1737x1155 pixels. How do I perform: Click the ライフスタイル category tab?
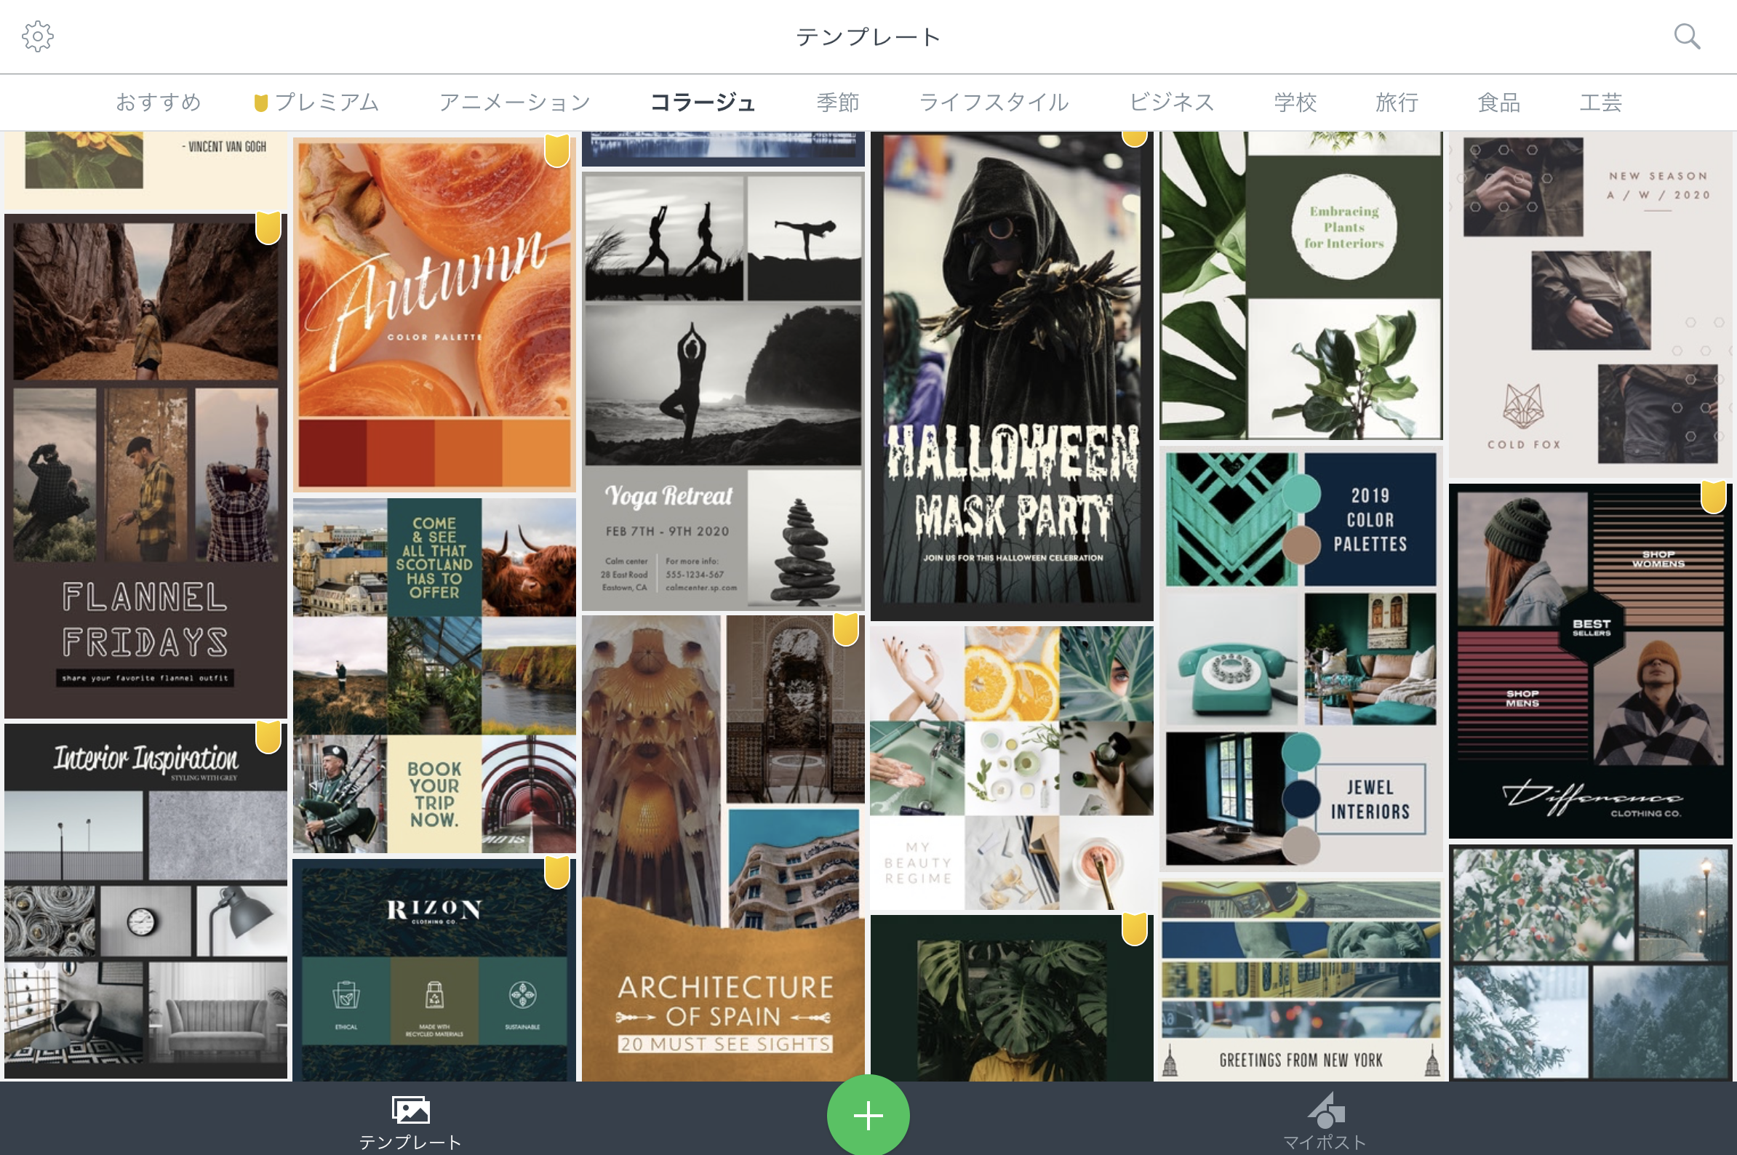point(994,103)
